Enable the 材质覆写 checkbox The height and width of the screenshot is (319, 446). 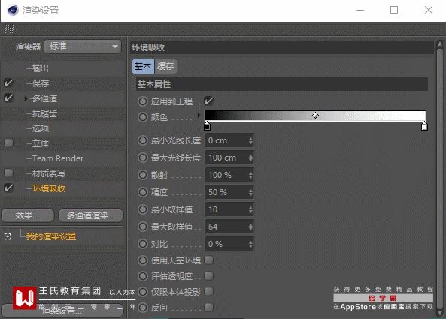pyautogui.click(x=8, y=173)
